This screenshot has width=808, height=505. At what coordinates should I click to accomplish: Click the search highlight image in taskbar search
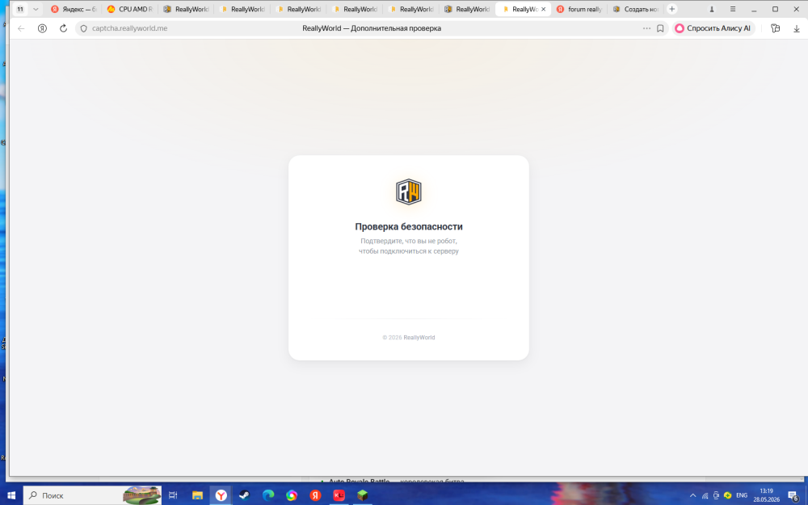(x=141, y=495)
